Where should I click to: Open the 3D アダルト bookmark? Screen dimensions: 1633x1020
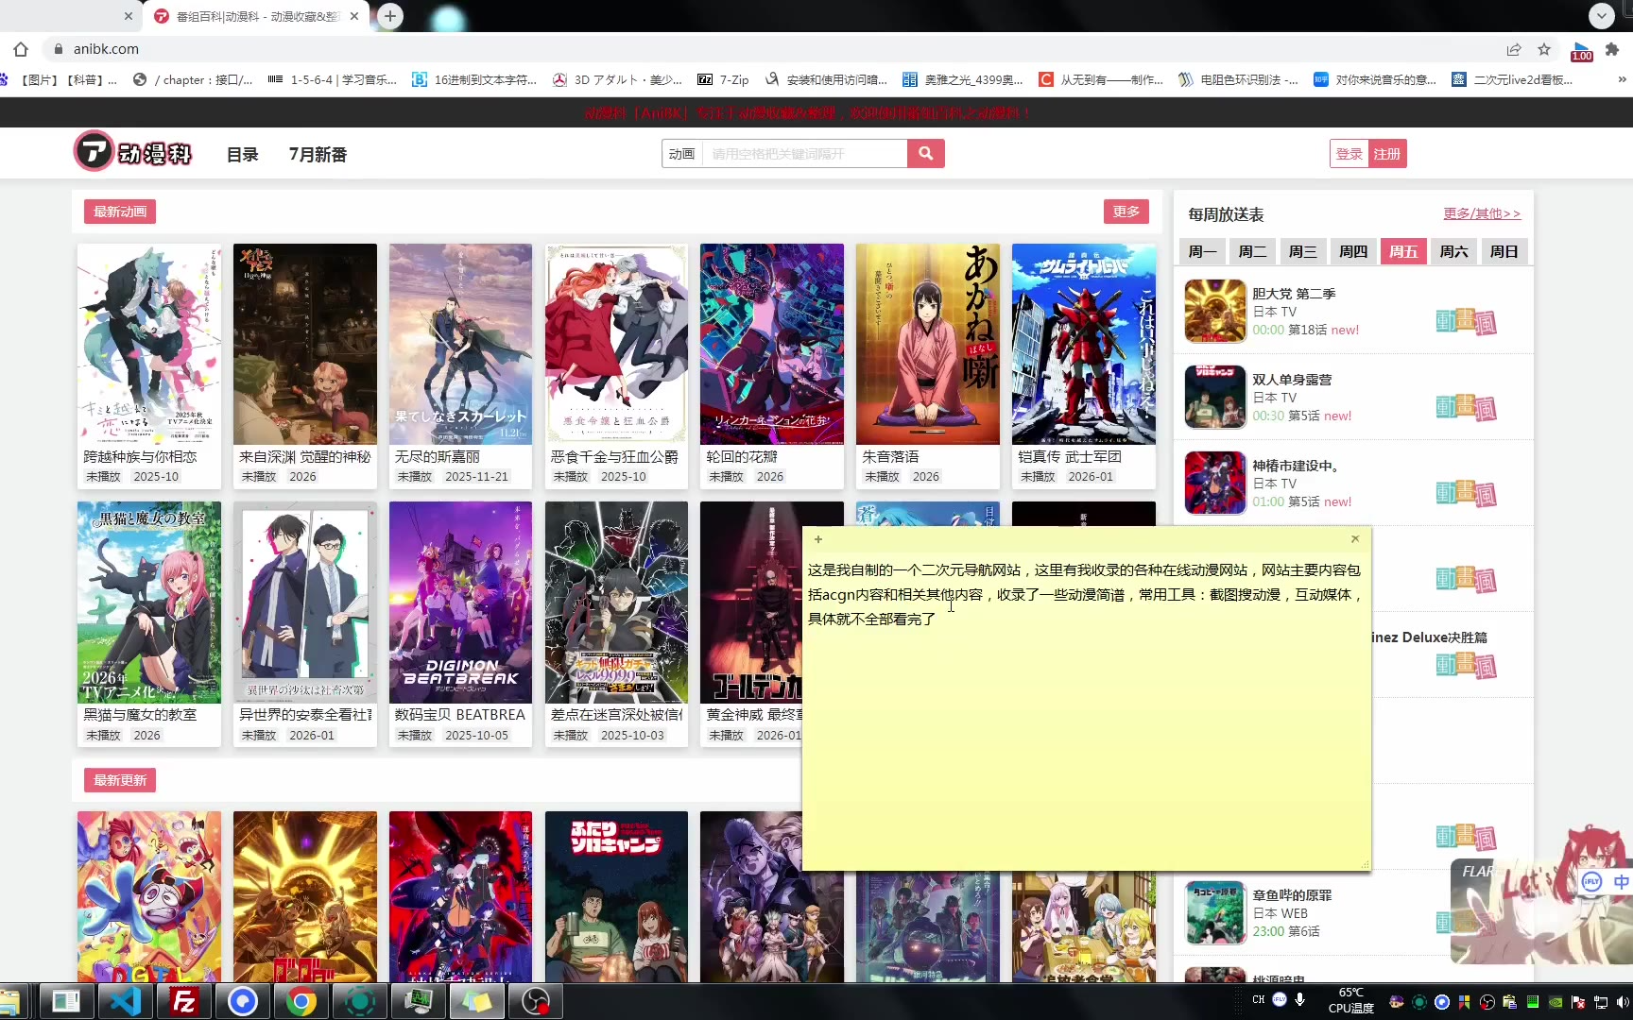coord(617,80)
